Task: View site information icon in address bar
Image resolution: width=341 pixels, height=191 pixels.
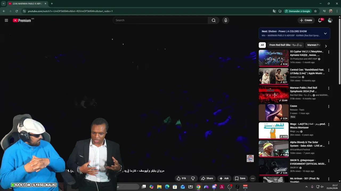Action: 24,11
